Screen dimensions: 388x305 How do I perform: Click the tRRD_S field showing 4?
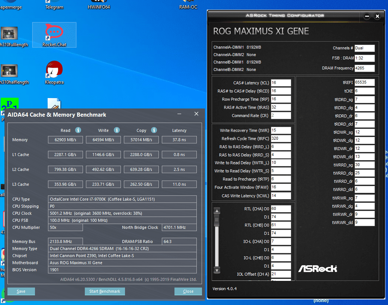click(281, 155)
